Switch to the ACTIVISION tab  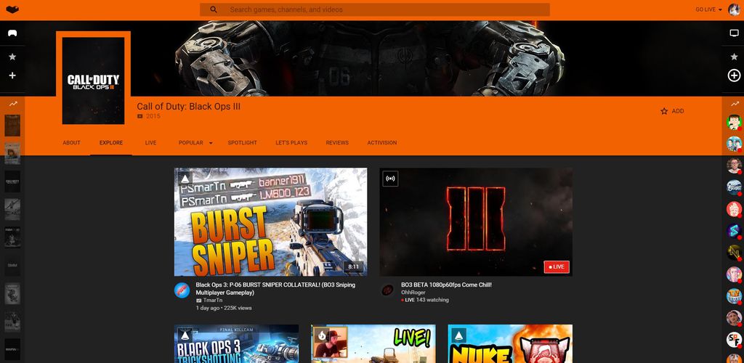pyautogui.click(x=382, y=142)
